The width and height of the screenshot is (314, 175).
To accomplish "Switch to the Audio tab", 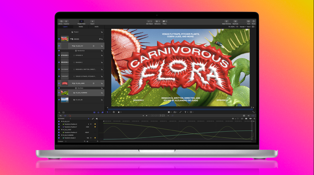I will point(96,27).
